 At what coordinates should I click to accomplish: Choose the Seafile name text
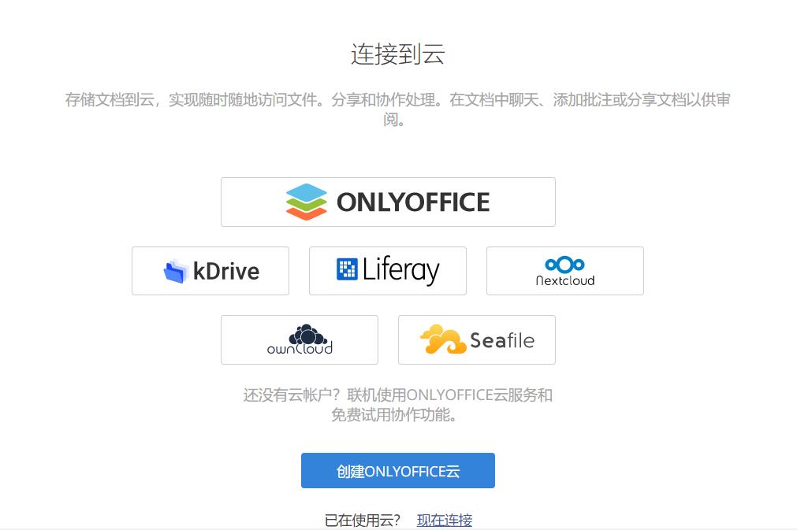(502, 340)
